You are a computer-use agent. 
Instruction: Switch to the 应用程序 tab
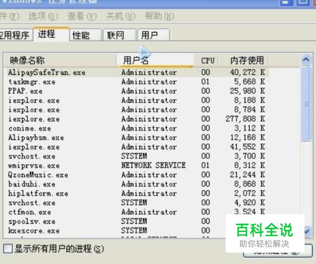pyautogui.click(x=16, y=35)
